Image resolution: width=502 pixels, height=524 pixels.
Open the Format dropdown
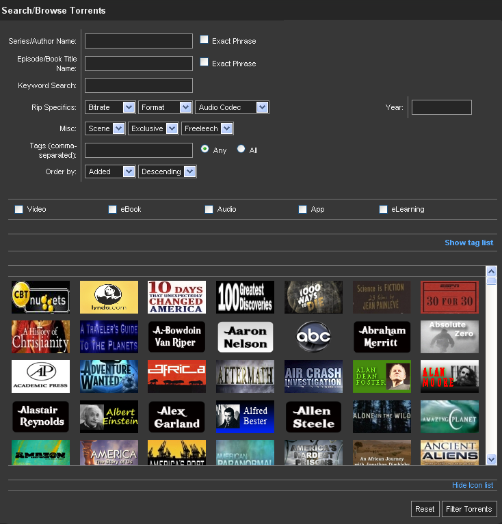pyautogui.click(x=166, y=107)
